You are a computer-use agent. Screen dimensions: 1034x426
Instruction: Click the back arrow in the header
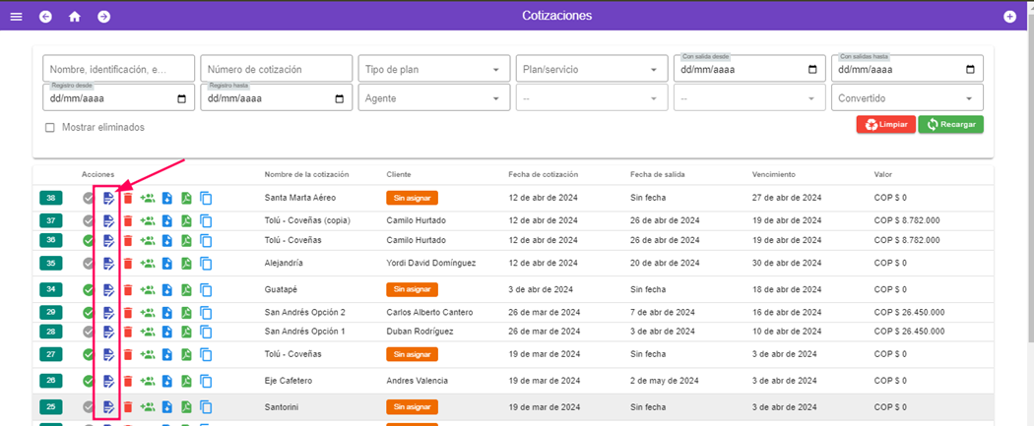45,16
